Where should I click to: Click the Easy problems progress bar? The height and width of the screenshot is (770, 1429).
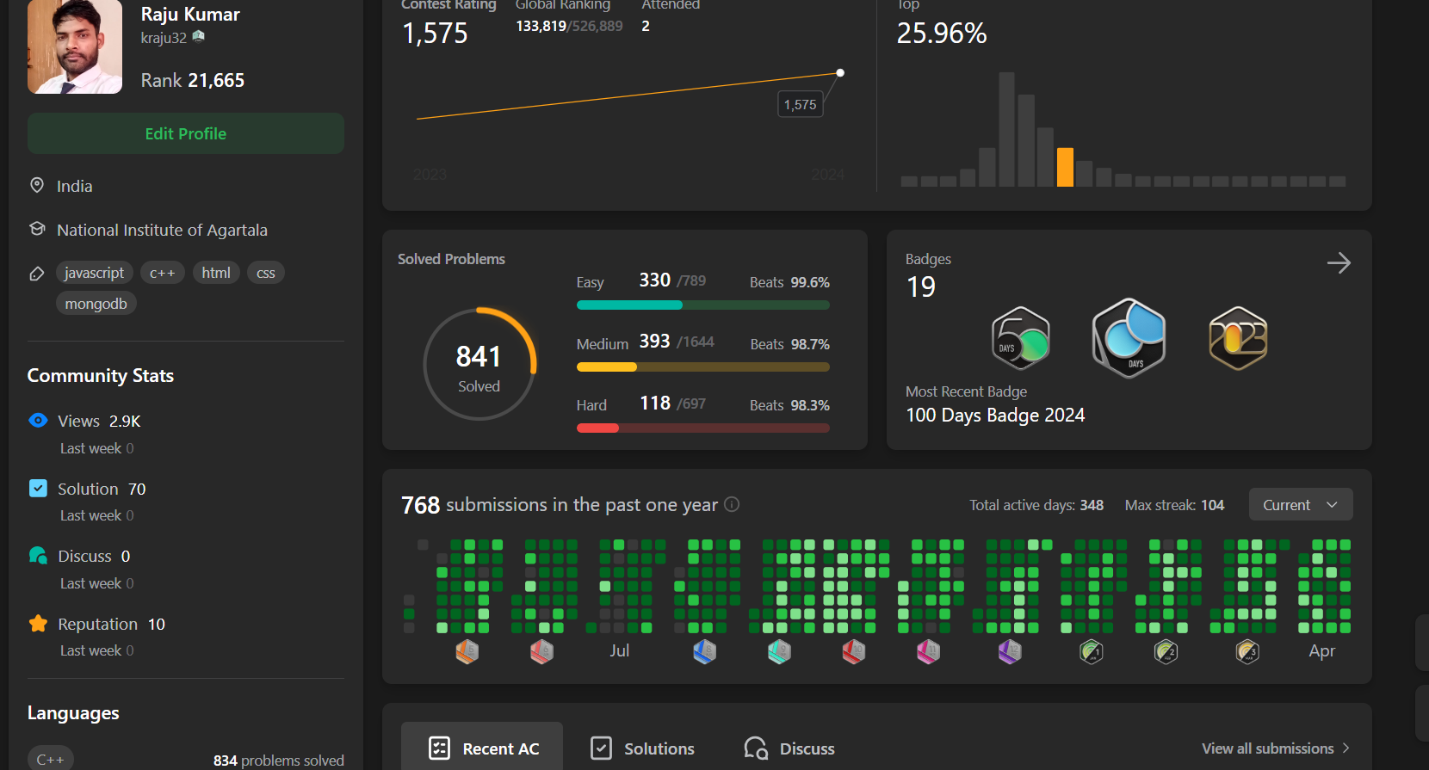tap(702, 305)
